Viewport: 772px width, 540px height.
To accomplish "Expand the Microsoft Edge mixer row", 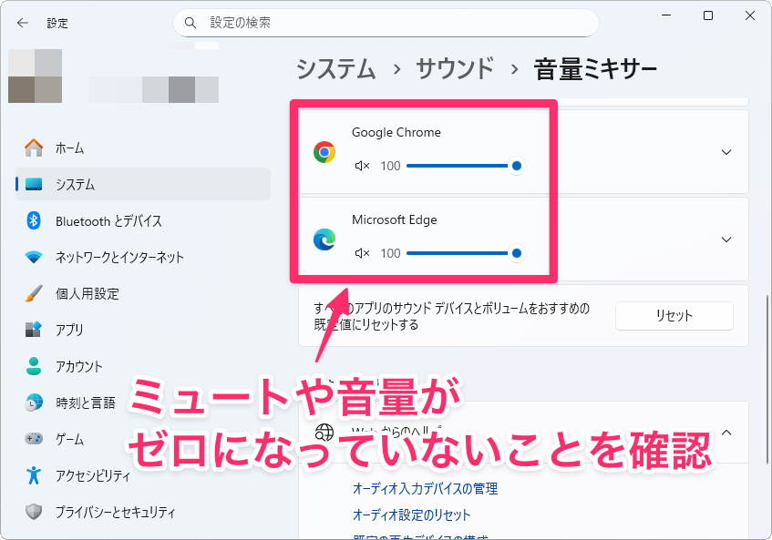I will tap(726, 239).
